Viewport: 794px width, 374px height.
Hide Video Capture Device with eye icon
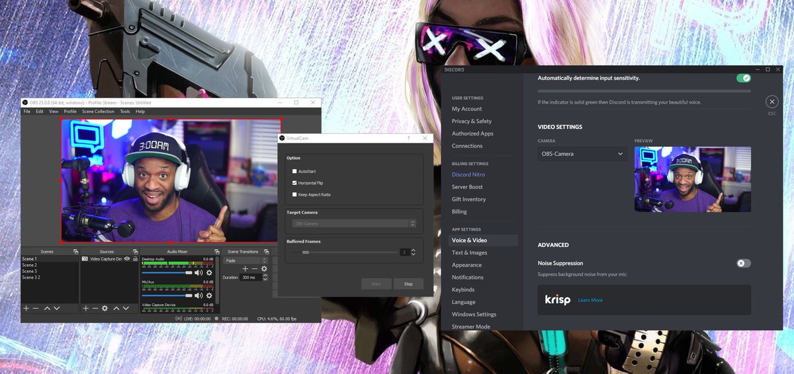tap(127, 259)
